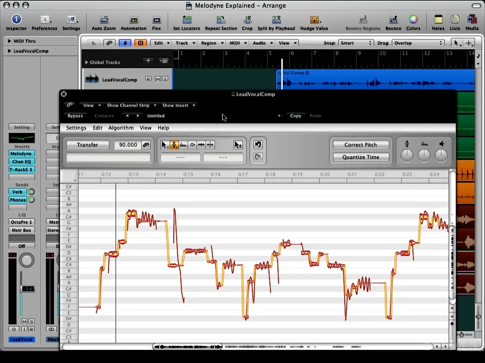This screenshot has height=363, width=485.
Task: Toggle the plug-in Bypass button
Action: tap(75, 116)
